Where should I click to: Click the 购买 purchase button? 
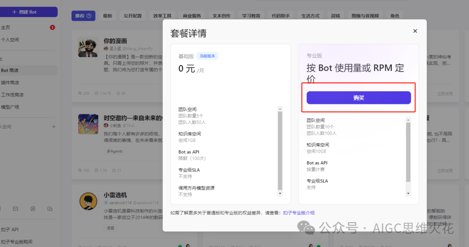[x=359, y=97]
